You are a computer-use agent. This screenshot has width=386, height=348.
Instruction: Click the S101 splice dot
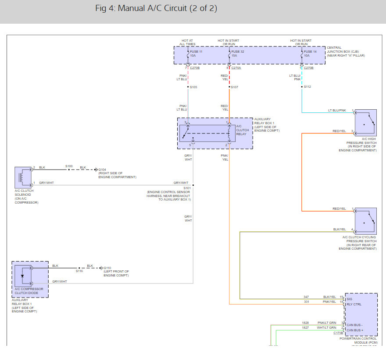193,185
